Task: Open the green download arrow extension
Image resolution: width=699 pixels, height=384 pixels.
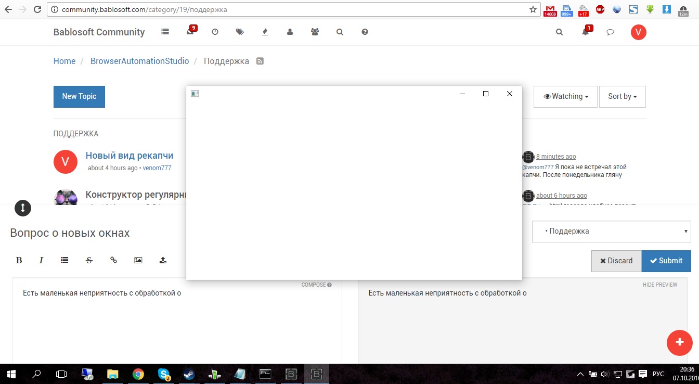Action: click(x=650, y=9)
